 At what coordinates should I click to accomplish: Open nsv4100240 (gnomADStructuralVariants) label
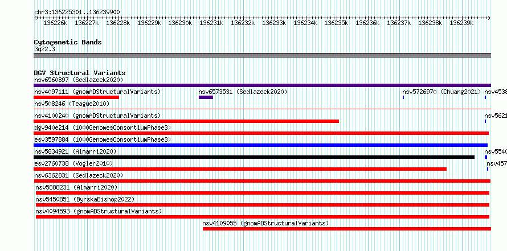click(x=97, y=116)
